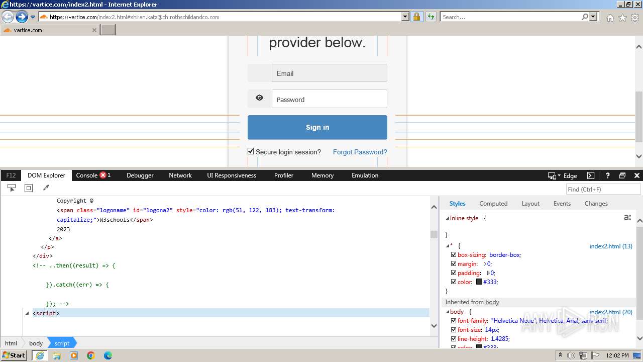Click the Password input field

click(330, 99)
